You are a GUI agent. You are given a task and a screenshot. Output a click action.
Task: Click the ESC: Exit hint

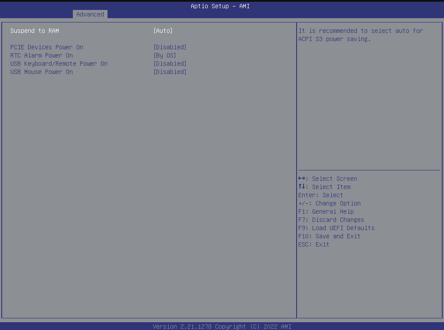tap(314, 244)
